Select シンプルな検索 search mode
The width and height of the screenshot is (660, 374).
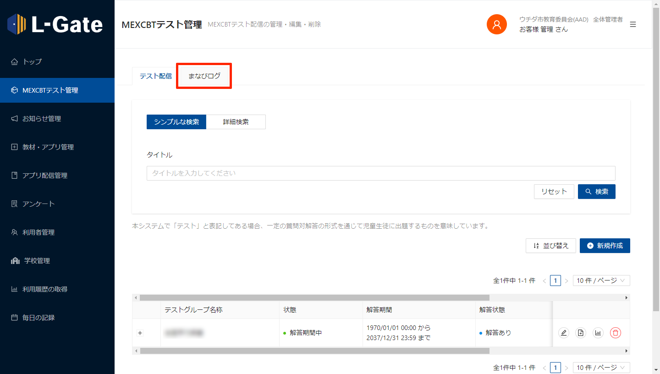point(176,122)
